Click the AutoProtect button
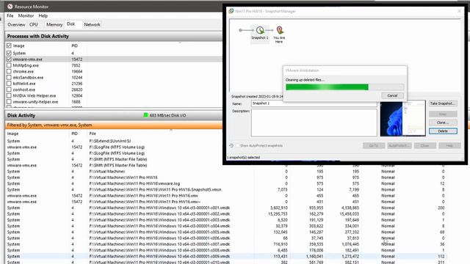Viewport: 470px width, 264px height. tap(399, 145)
